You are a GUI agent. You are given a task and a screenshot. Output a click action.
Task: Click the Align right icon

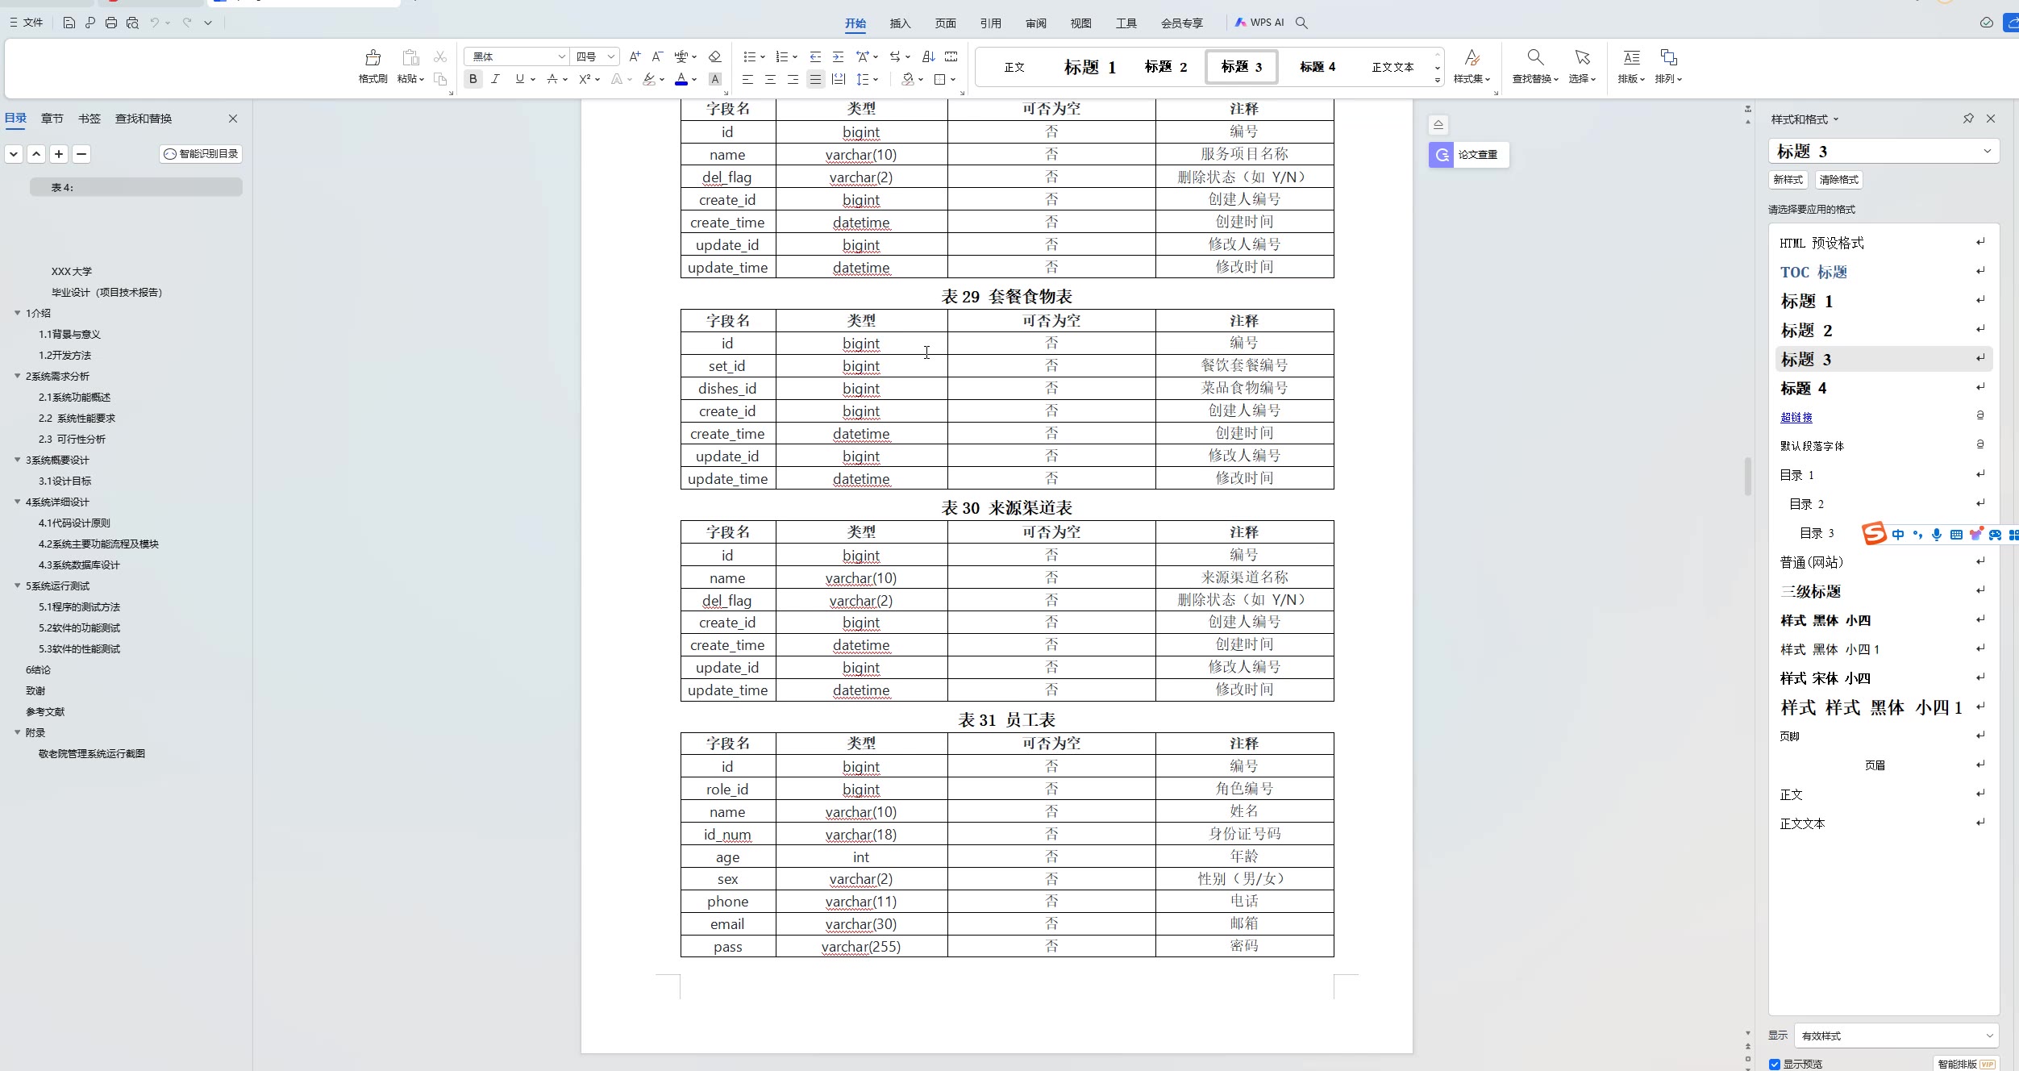[793, 79]
